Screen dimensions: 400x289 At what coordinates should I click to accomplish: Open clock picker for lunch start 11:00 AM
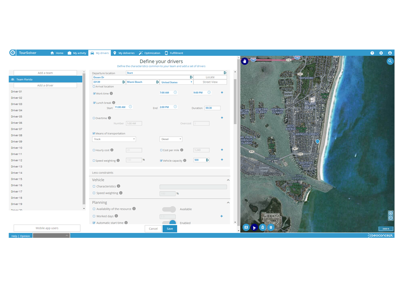(130, 107)
